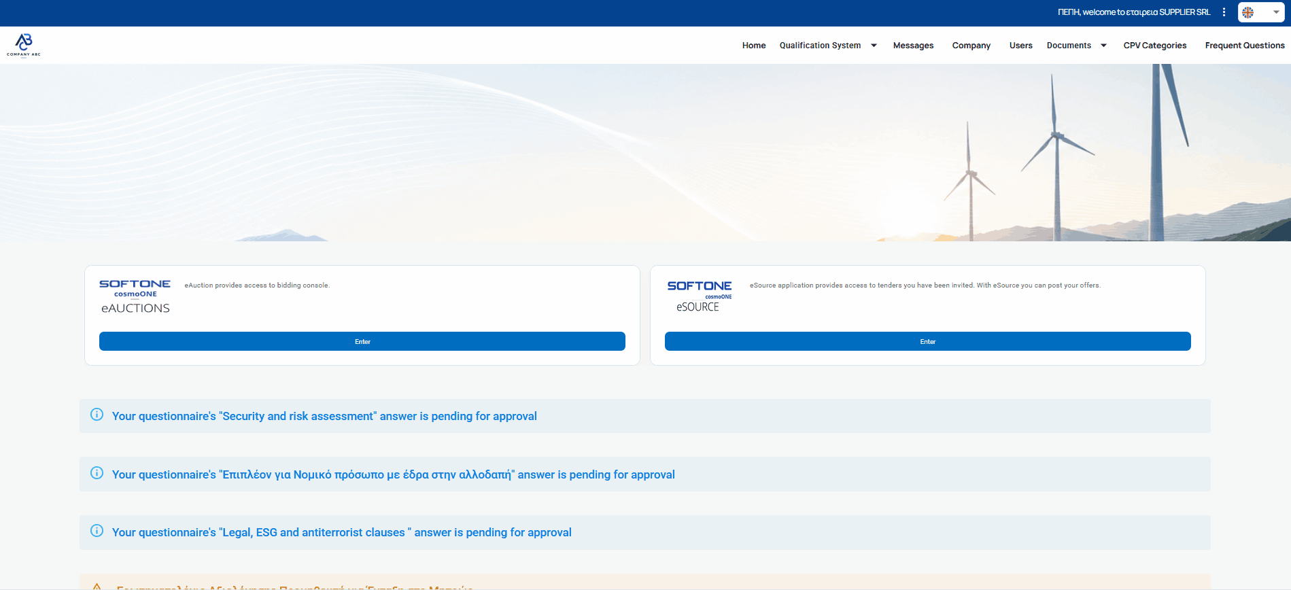Open CPV Categories

[1154, 46]
